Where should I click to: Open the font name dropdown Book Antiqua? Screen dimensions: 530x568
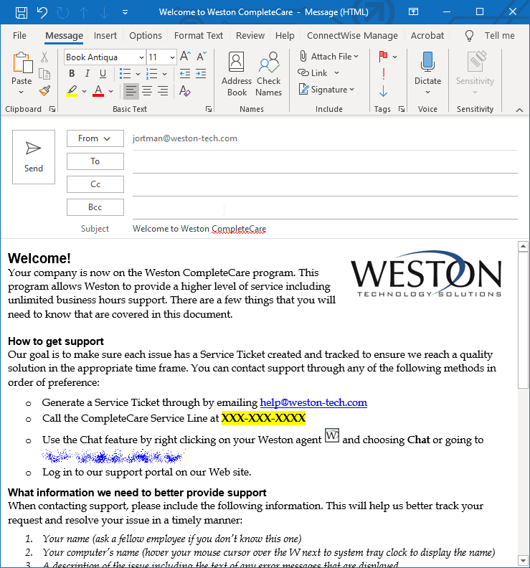[141, 57]
